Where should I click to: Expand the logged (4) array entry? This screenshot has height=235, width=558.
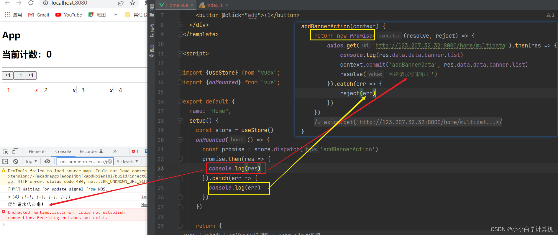point(10,197)
